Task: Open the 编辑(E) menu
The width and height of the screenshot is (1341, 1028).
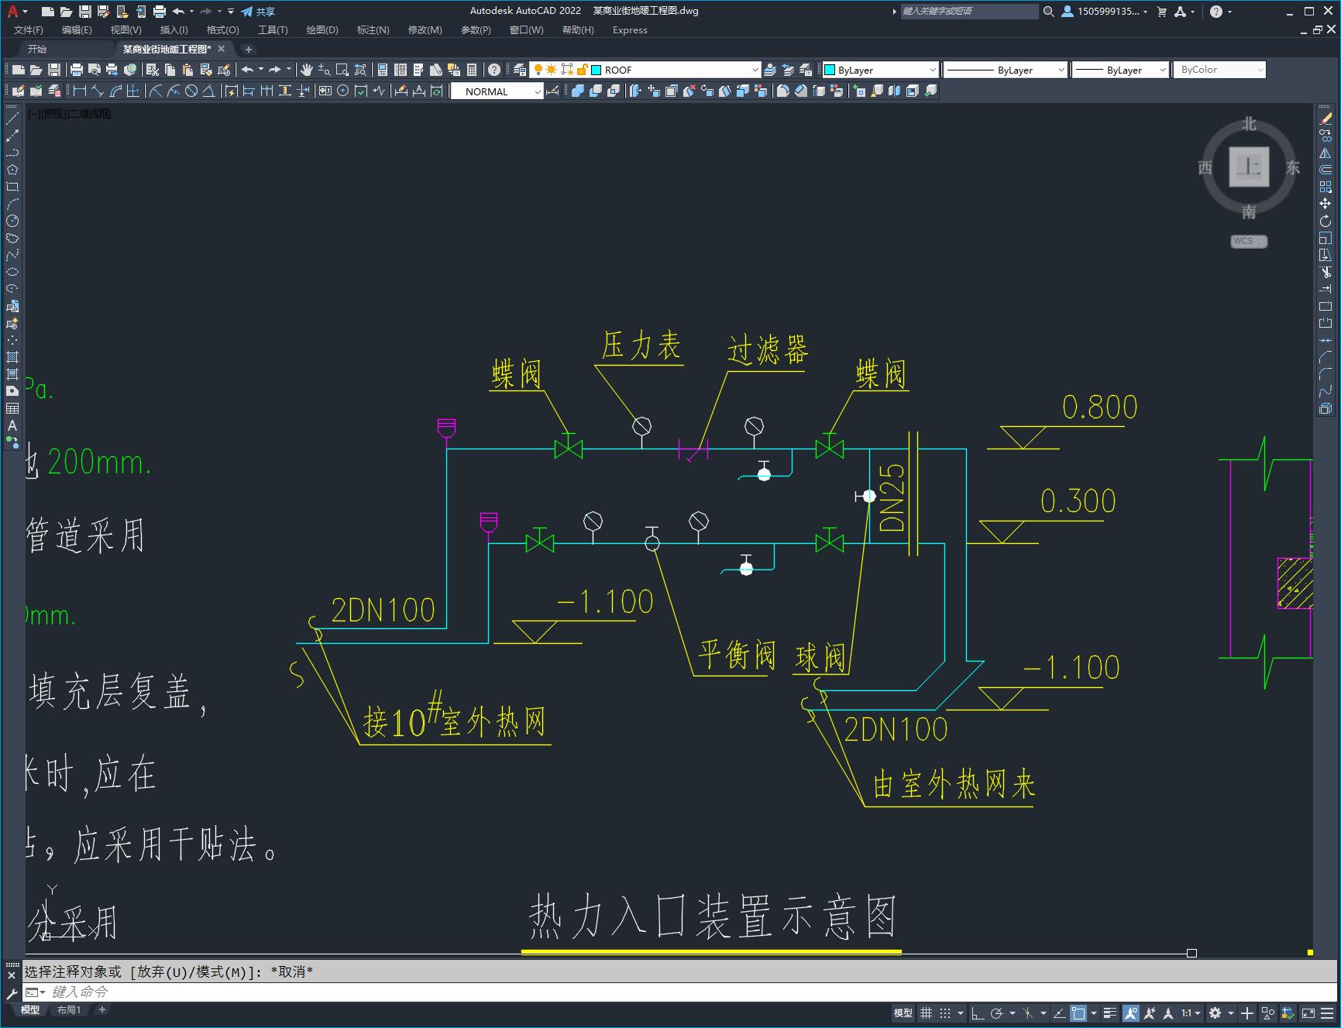Action: click(x=77, y=29)
